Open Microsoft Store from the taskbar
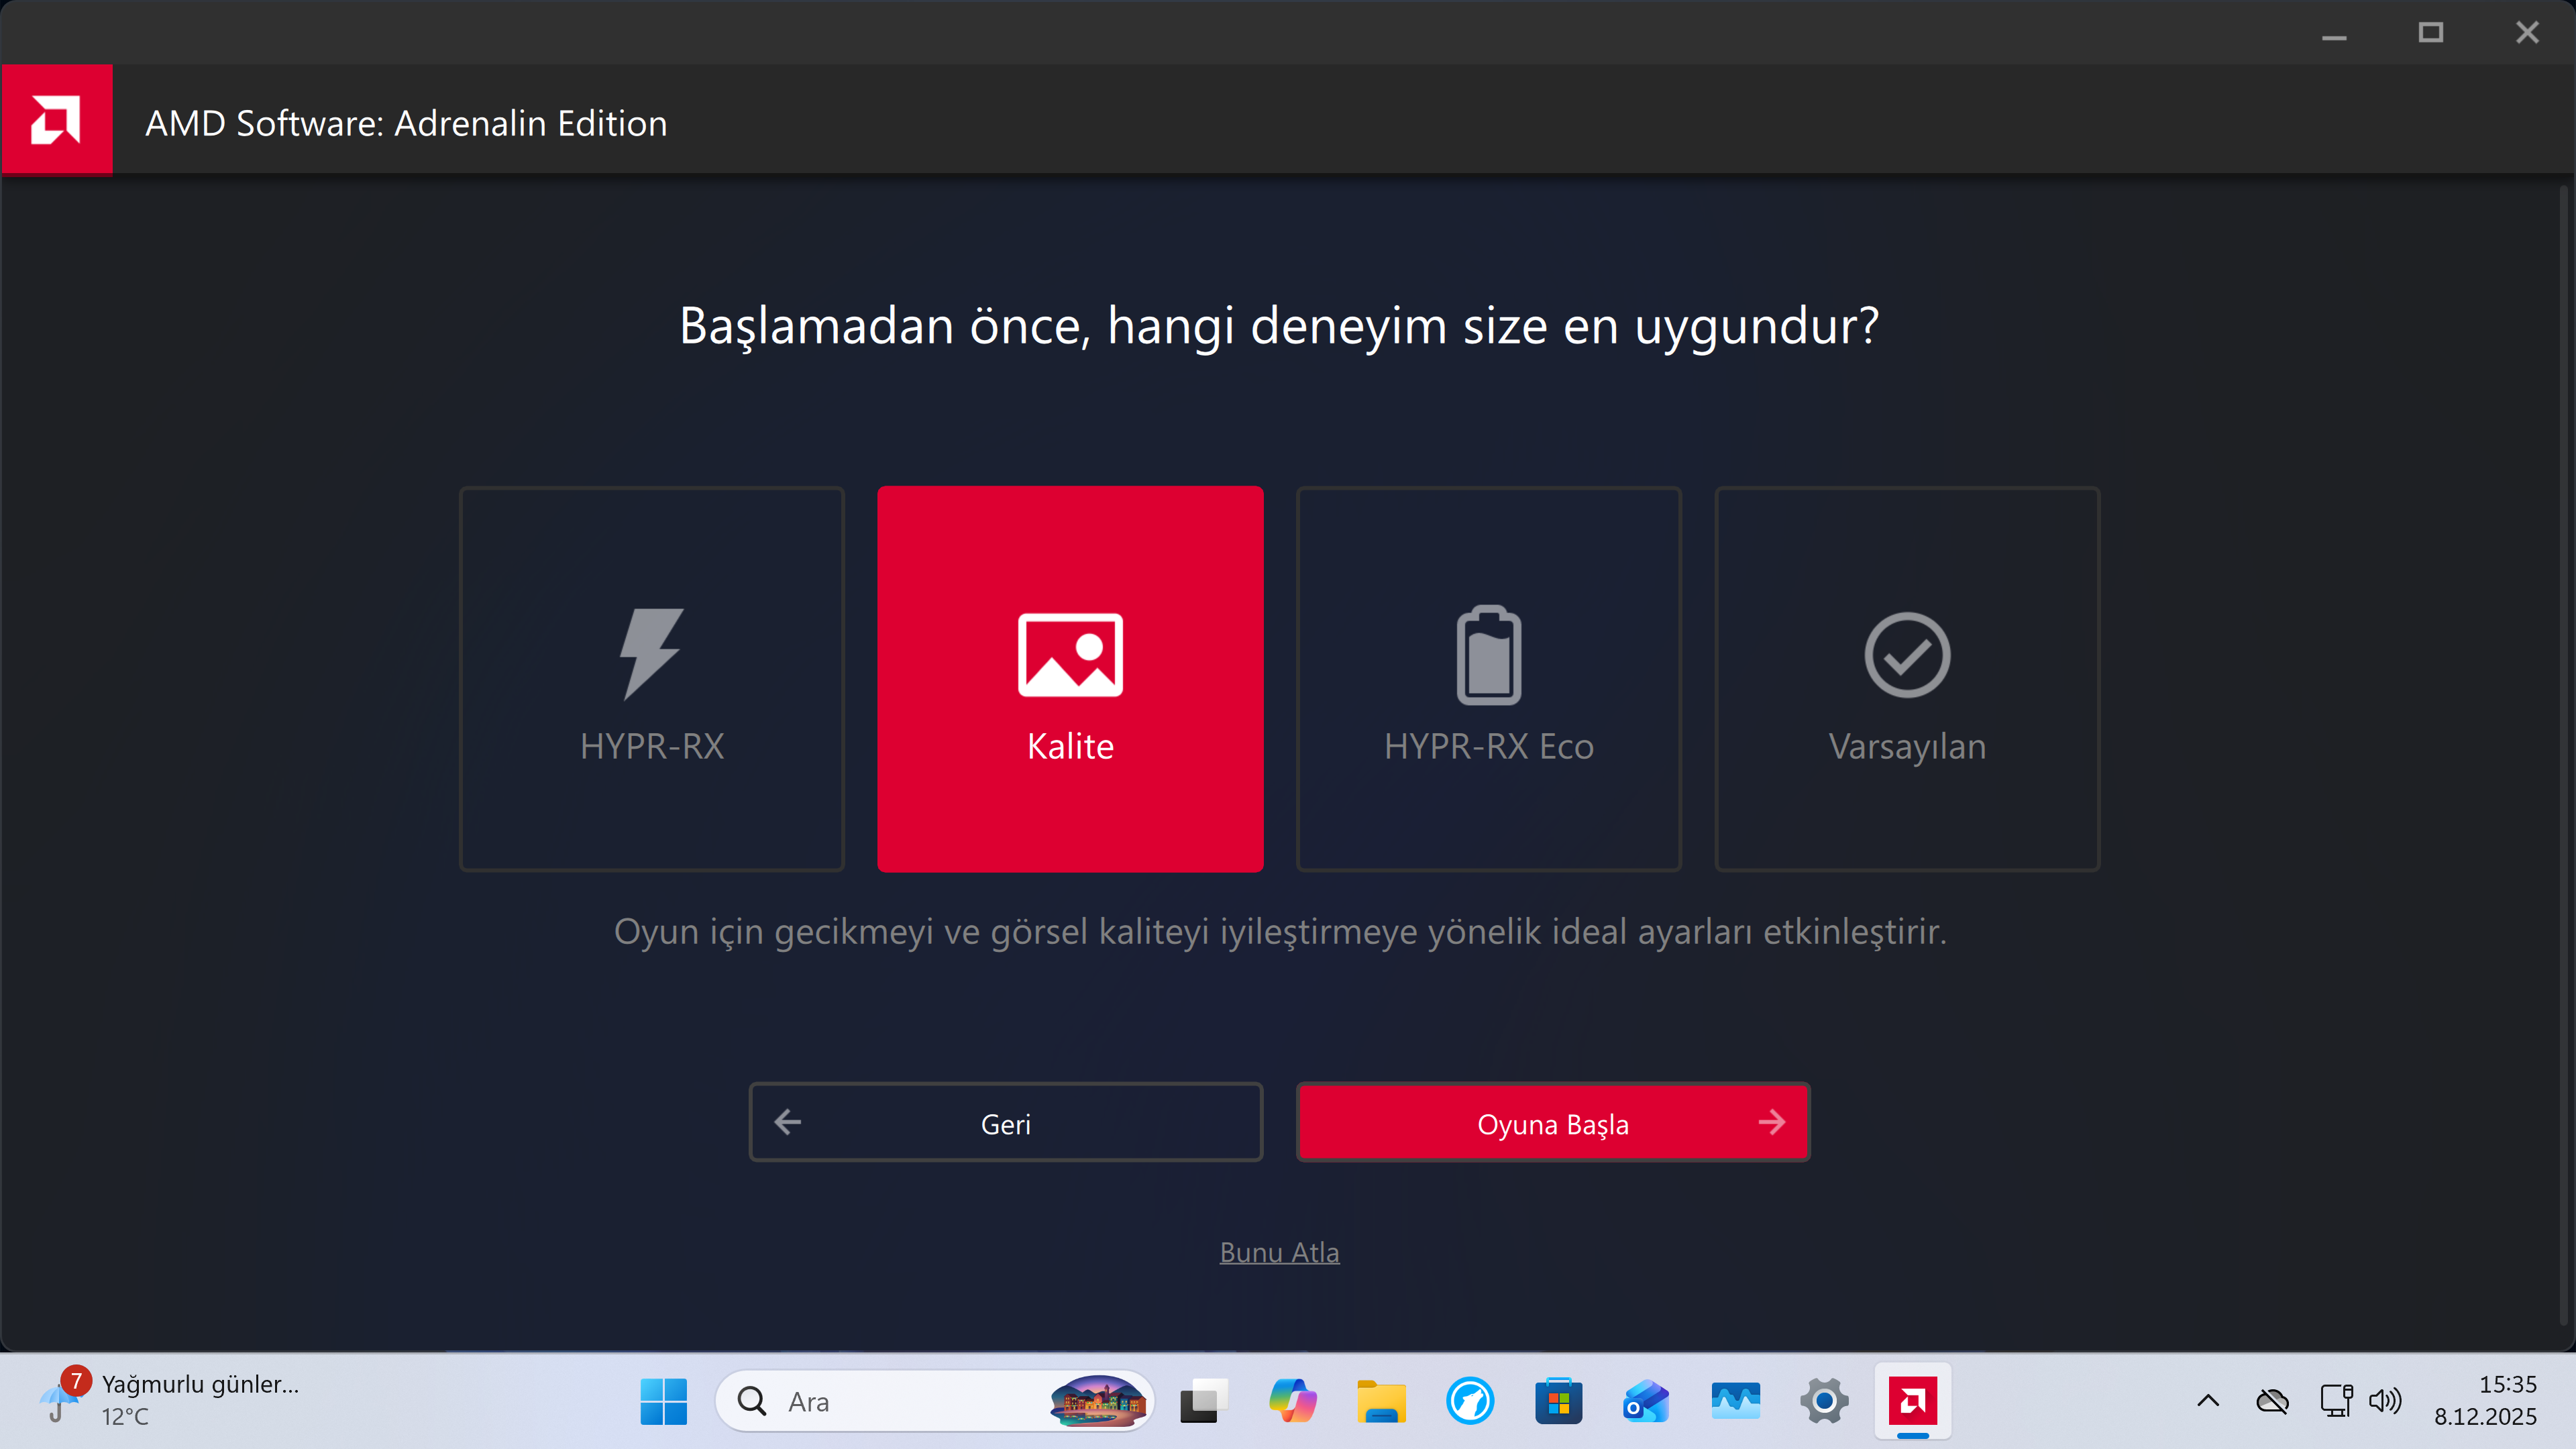This screenshot has width=2576, height=1449. pos(1558,1401)
